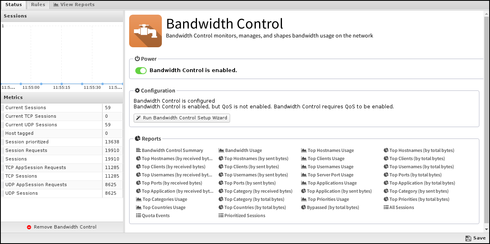Click the gear icon beside Configuration heading
Image resolution: width=490 pixels, height=244 pixels.
point(136,90)
